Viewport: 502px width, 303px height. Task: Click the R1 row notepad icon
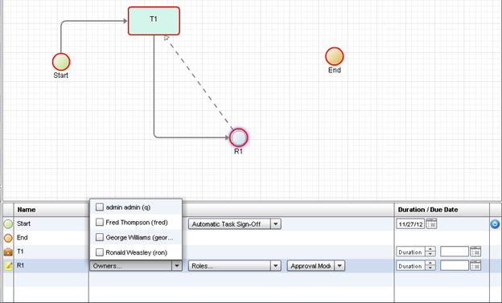coord(8,265)
